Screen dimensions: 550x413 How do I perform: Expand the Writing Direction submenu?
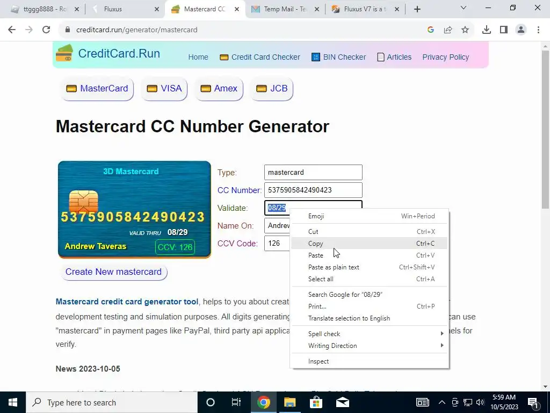[x=370, y=346]
